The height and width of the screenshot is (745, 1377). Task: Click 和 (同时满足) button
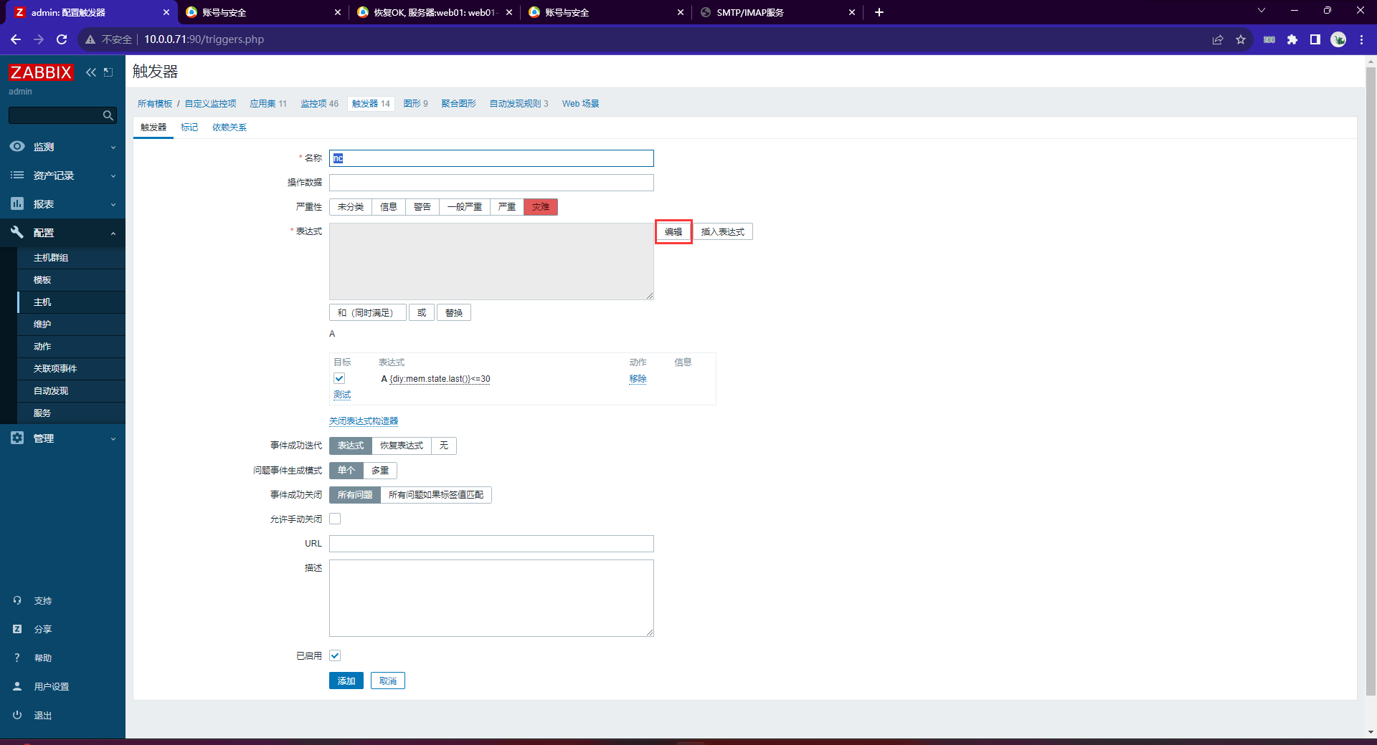[367, 313]
